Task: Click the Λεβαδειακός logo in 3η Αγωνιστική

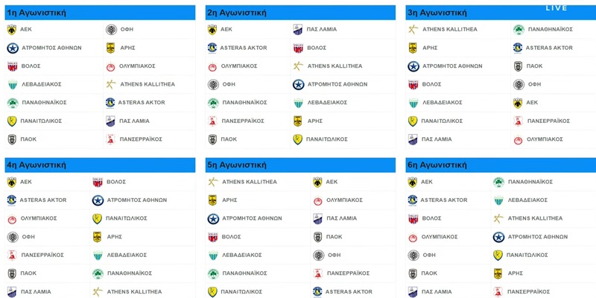Action: 413,103
